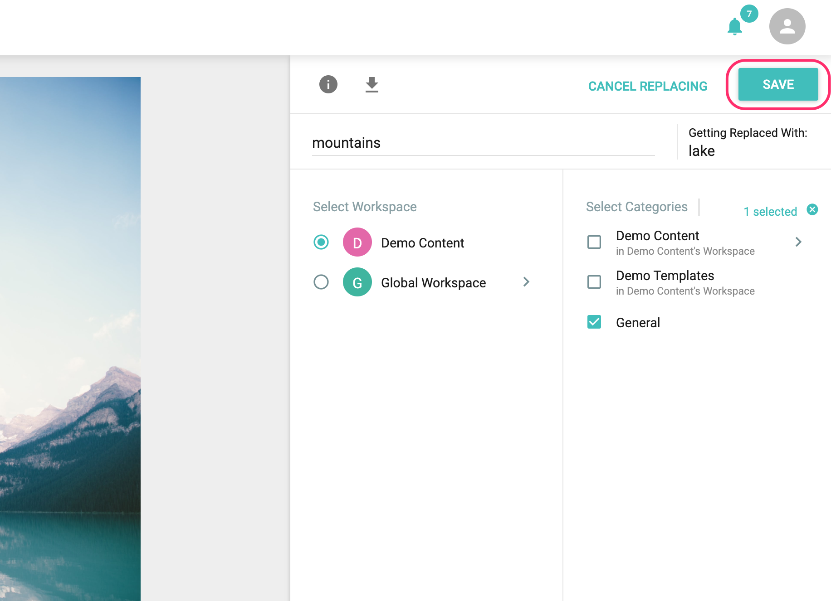
Task: Click the mountain lake image preview
Action: (x=70, y=339)
